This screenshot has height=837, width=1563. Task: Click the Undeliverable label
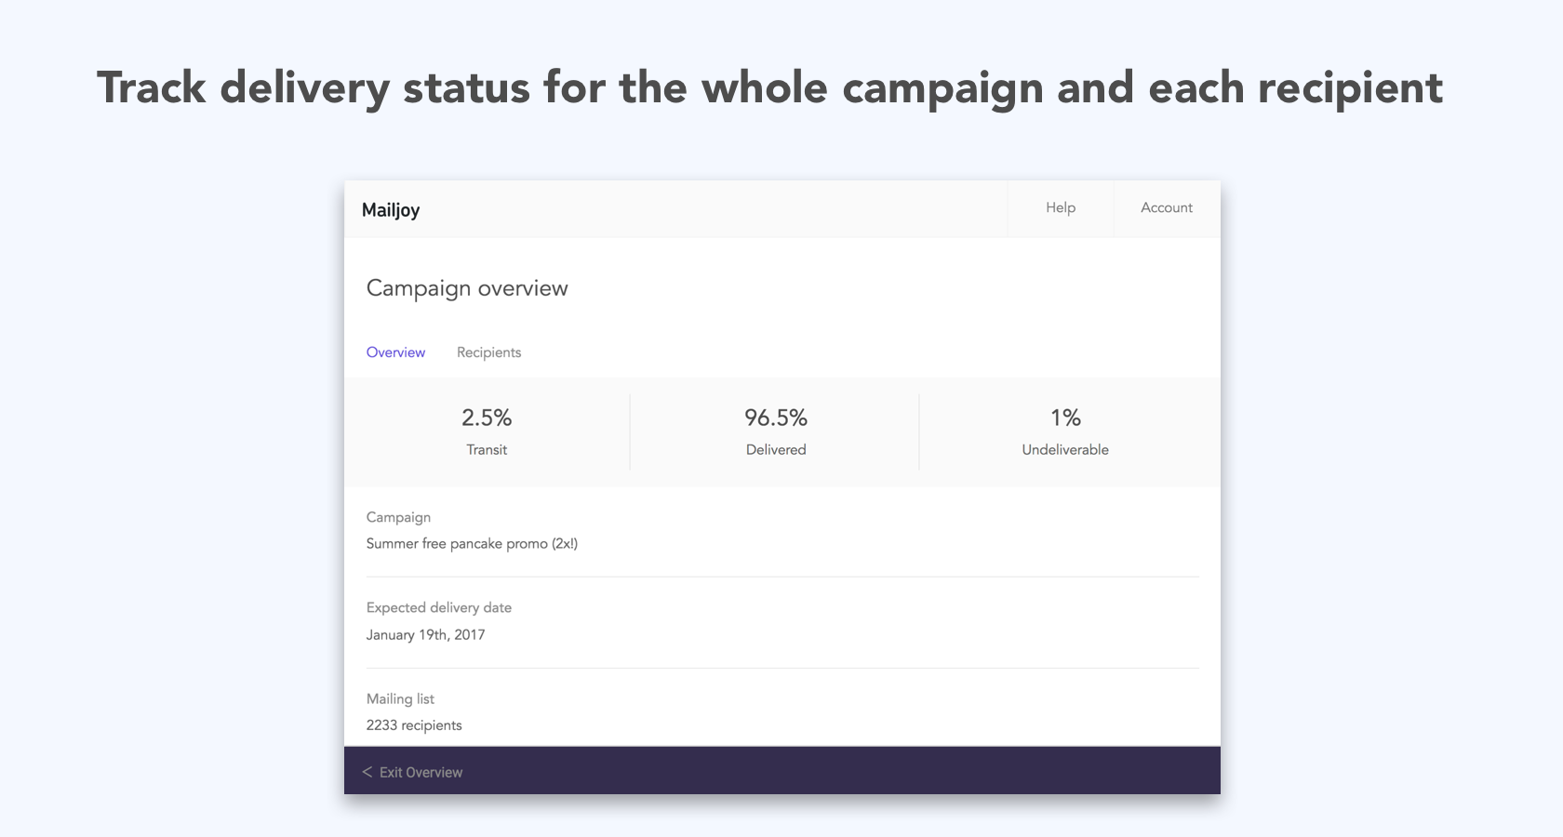tap(1065, 450)
